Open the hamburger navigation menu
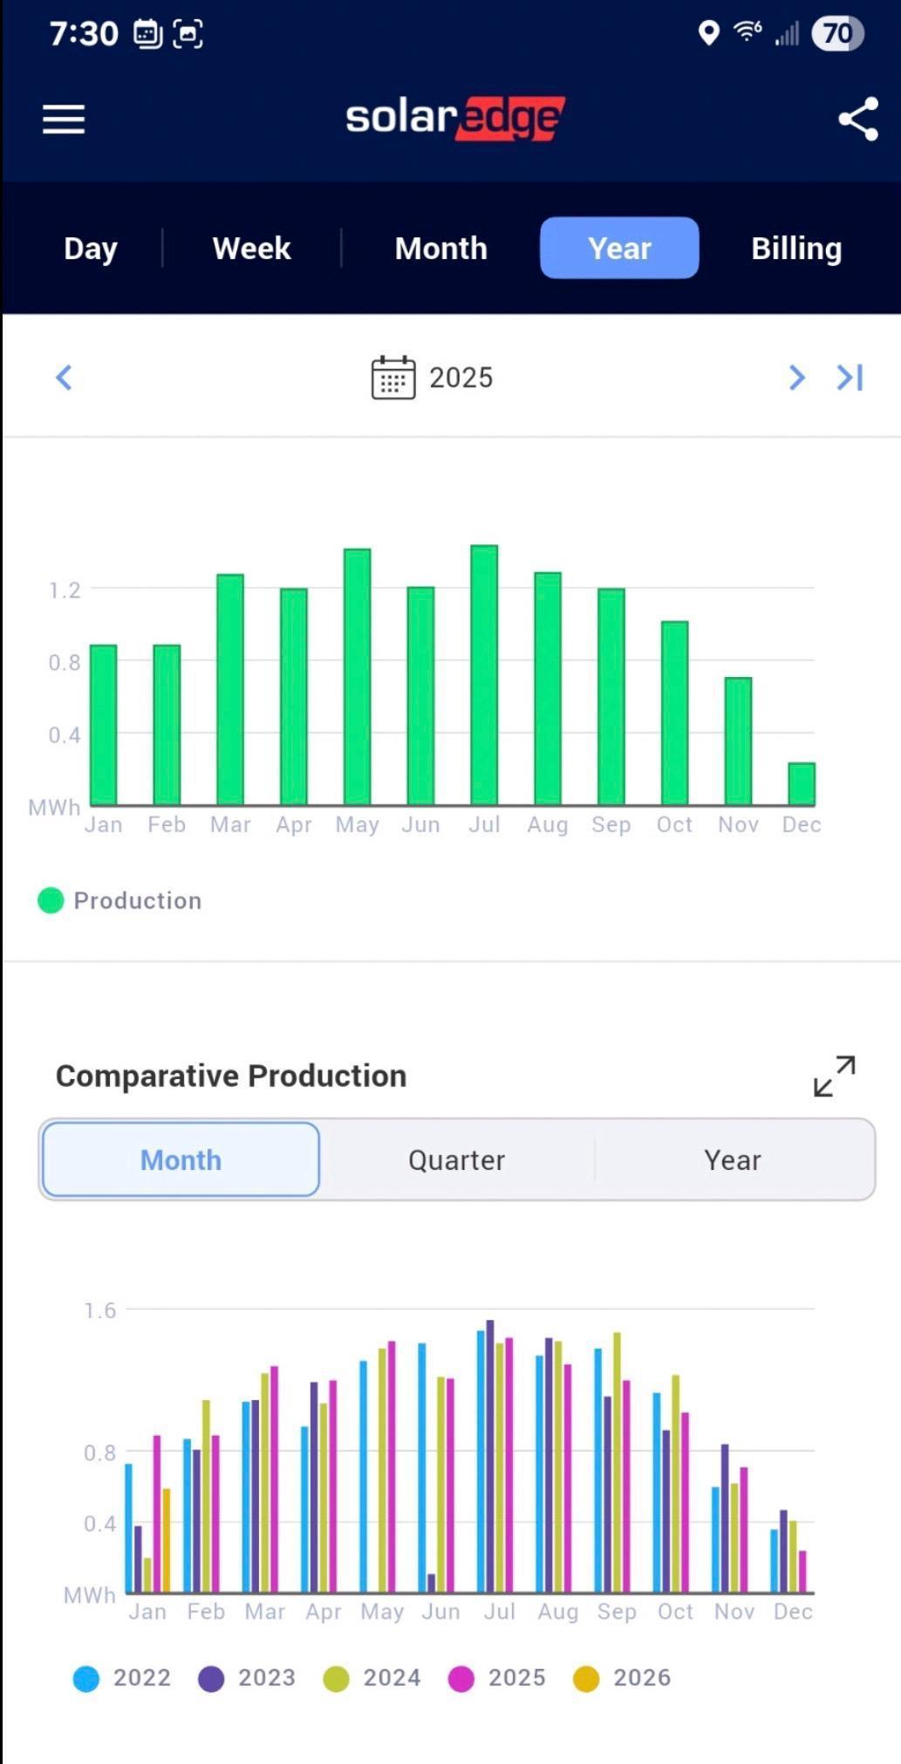Image resolution: width=901 pixels, height=1764 pixels. 64,120
